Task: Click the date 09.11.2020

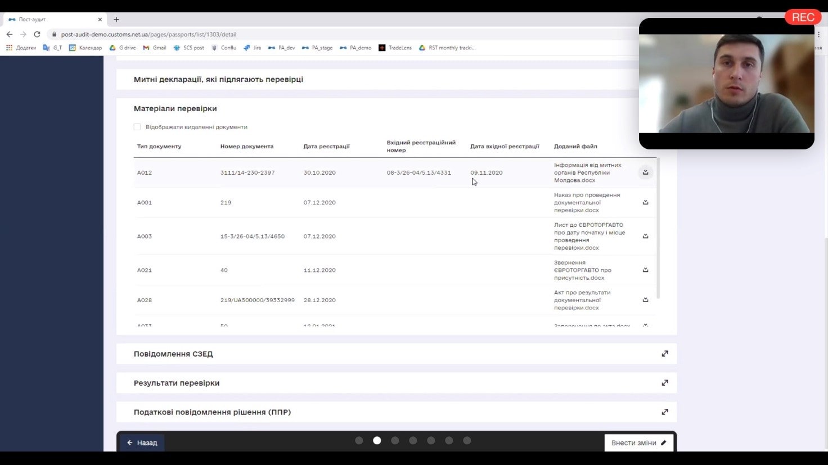Action: pyautogui.click(x=487, y=172)
